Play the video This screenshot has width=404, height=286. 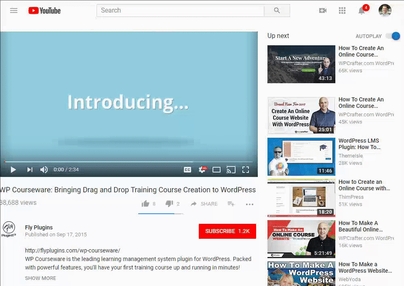pyautogui.click(x=13, y=170)
